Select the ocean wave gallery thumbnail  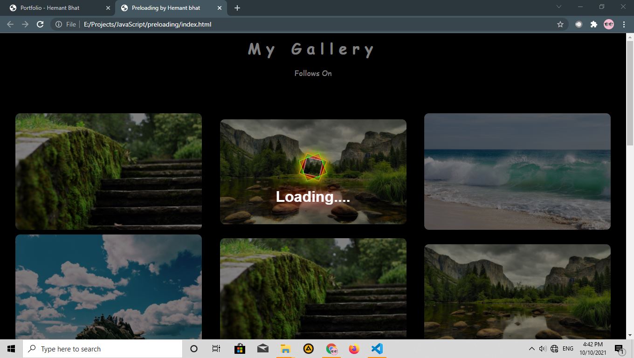pos(517,171)
